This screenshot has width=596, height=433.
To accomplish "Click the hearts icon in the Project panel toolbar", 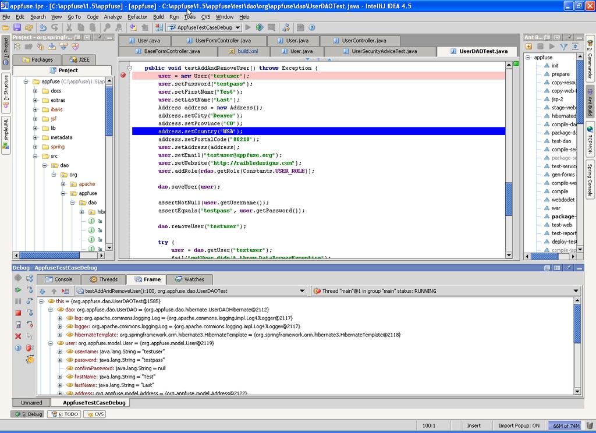I will [x=75, y=47].
